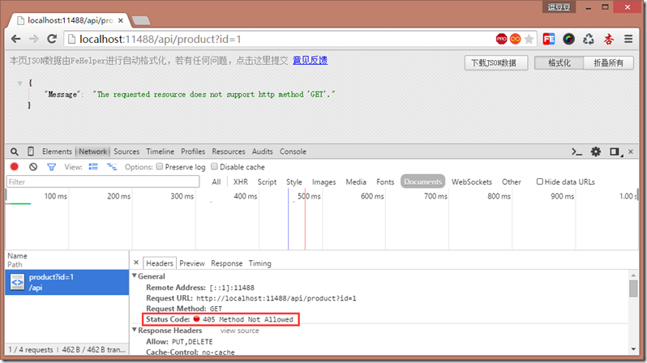This screenshot has width=647, height=363.
Task: Go back using the browser back arrow
Action: click(15, 39)
